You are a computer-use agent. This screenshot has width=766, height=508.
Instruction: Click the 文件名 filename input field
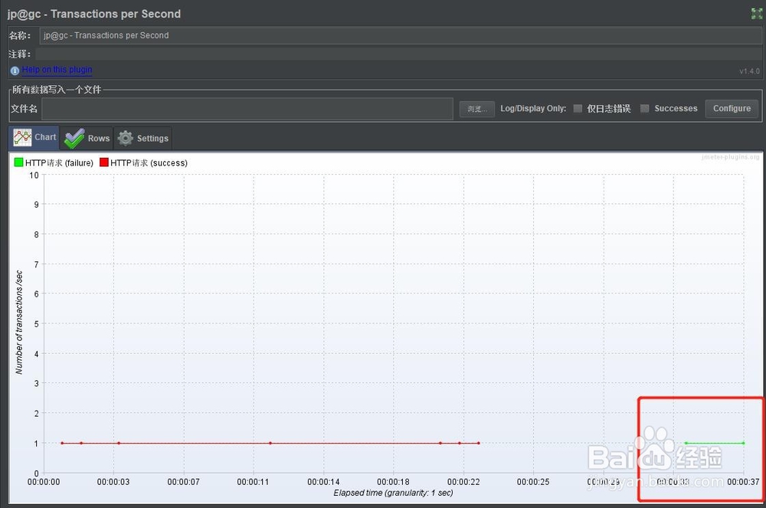[247, 109]
